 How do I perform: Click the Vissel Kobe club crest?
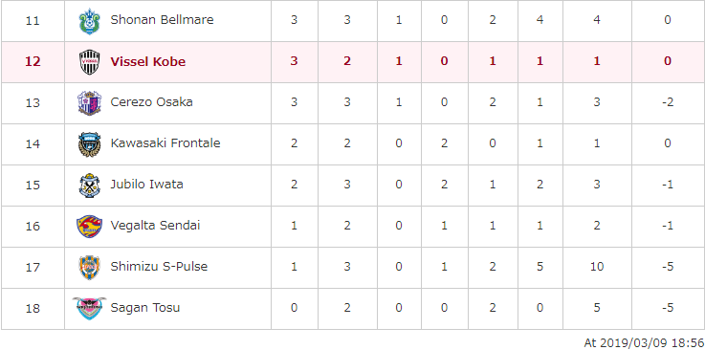coord(90,62)
